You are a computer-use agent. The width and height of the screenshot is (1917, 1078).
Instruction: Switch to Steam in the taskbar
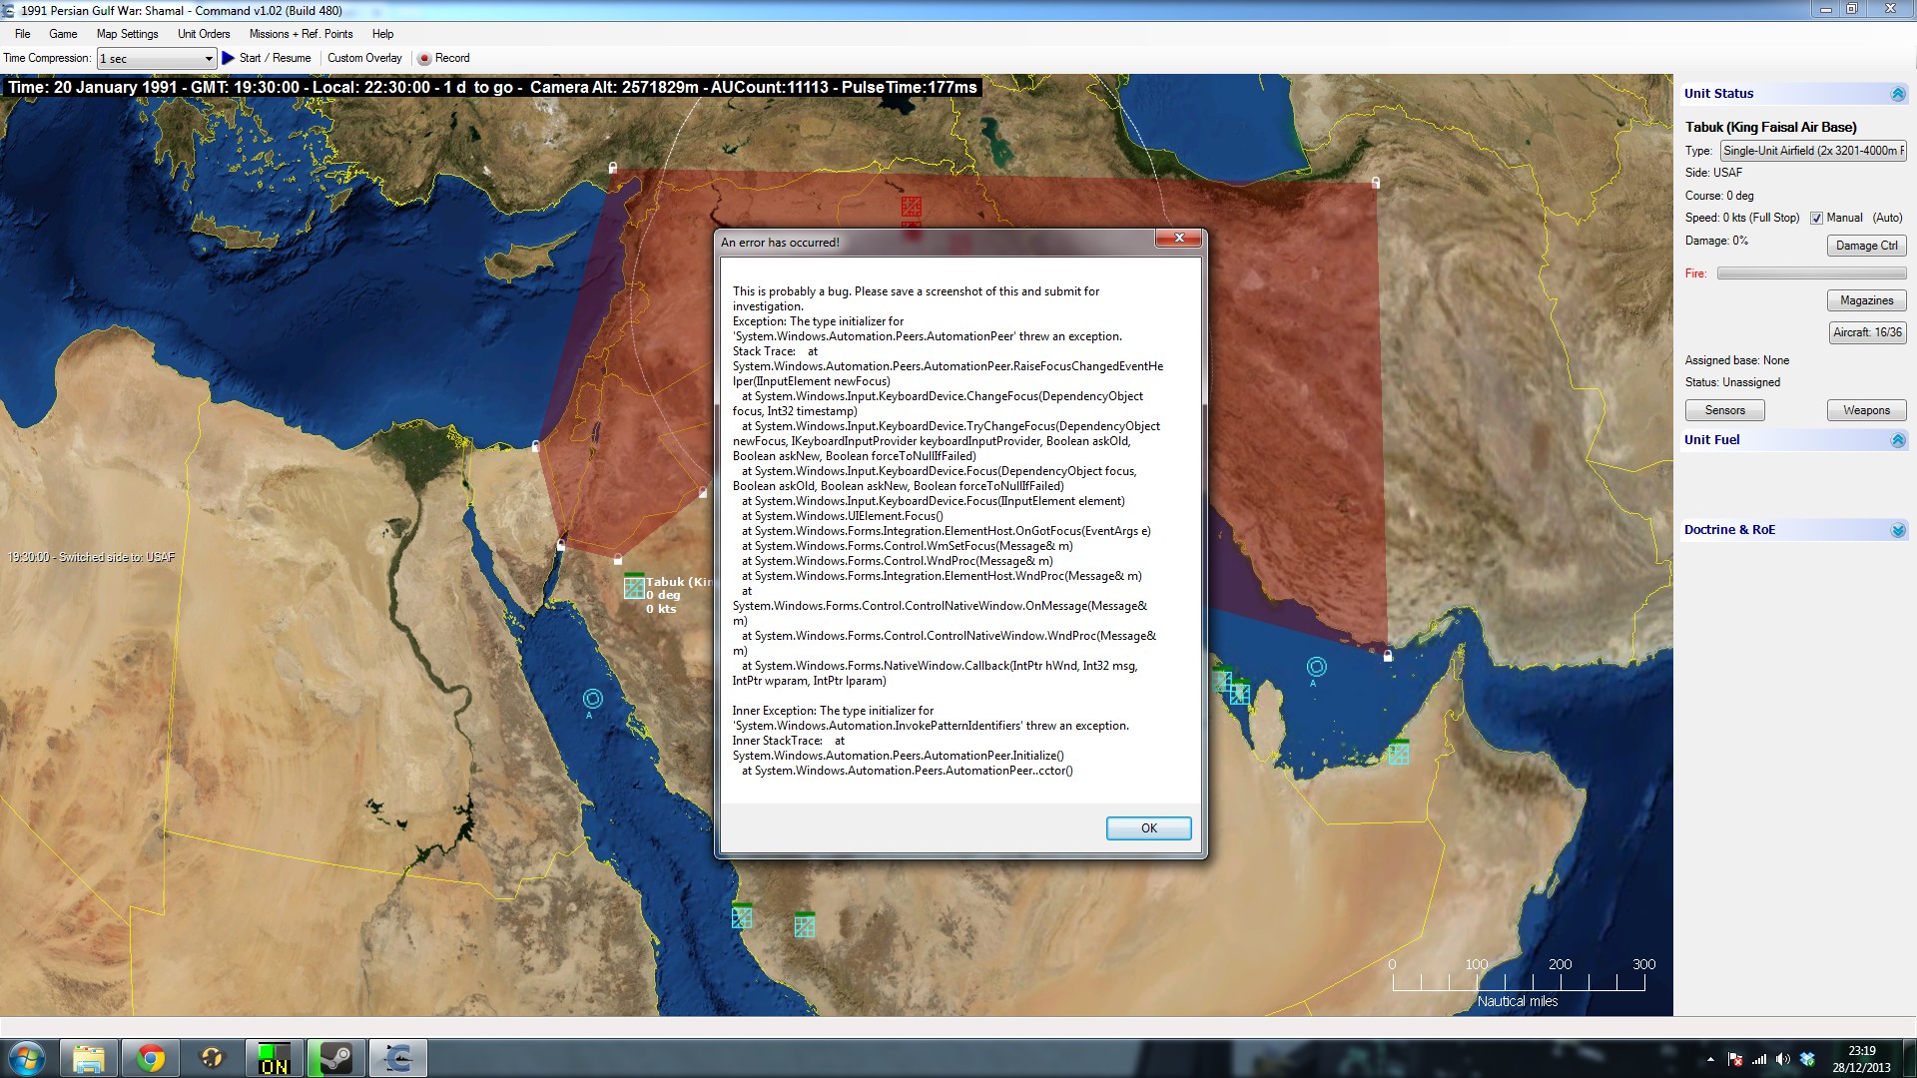pos(335,1058)
